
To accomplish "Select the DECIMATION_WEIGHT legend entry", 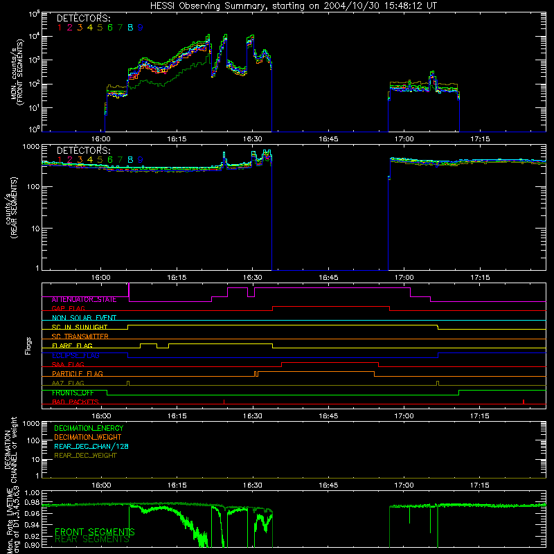I will coord(88,437).
